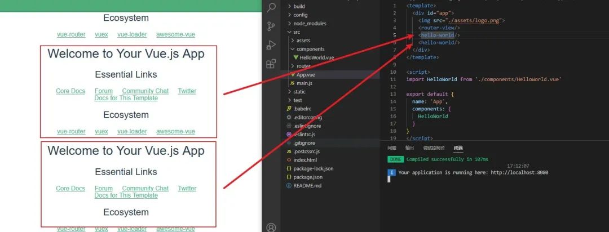Image resolution: width=609 pixels, height=232 pixels.
Task: Expand the build folder chevron
Action: [289, 6]
